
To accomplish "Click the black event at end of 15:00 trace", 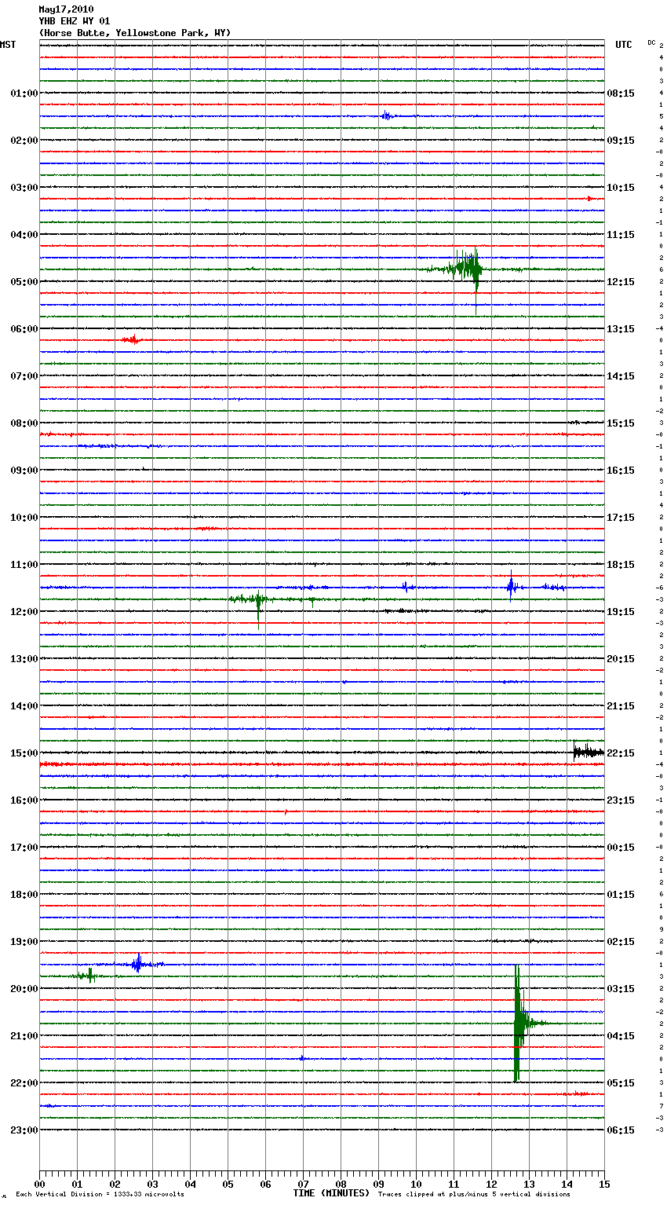I will point(588,752).
